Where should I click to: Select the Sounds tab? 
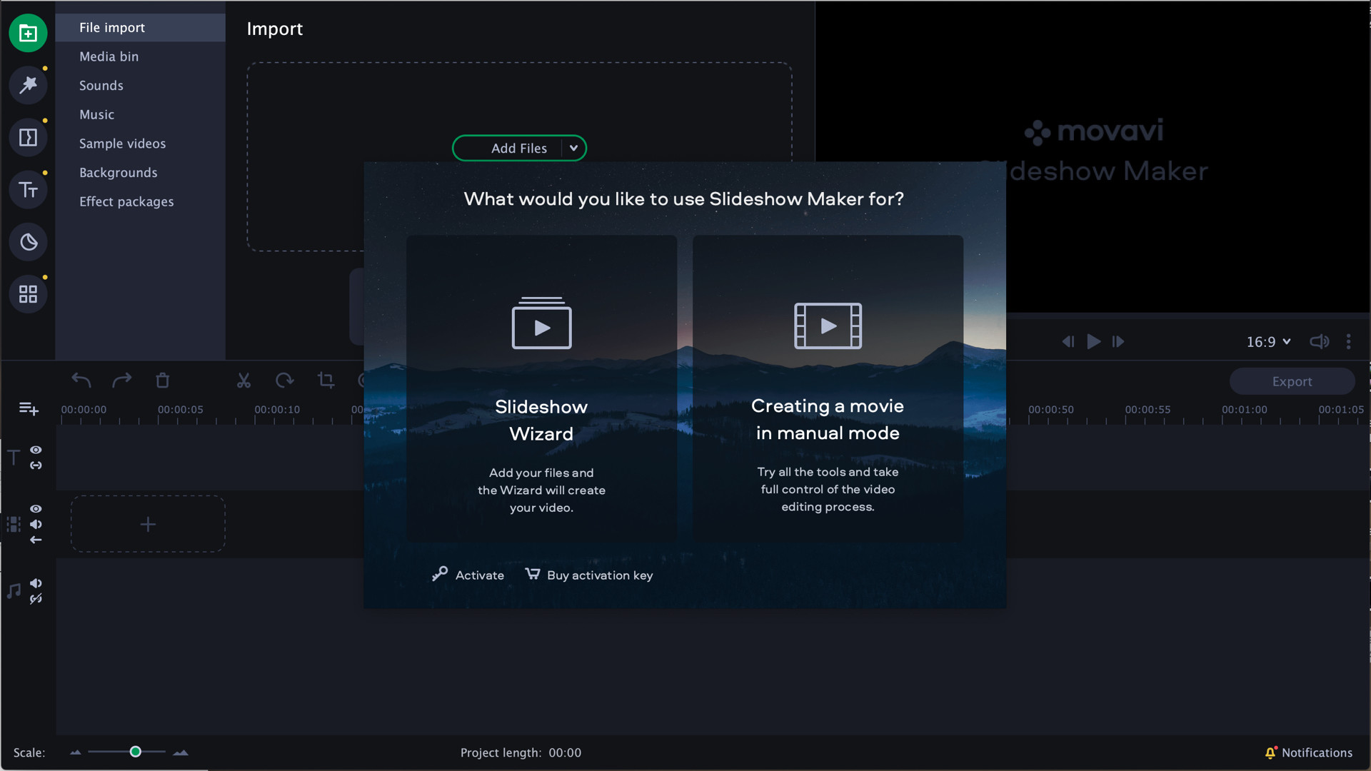tap(101, 85)
